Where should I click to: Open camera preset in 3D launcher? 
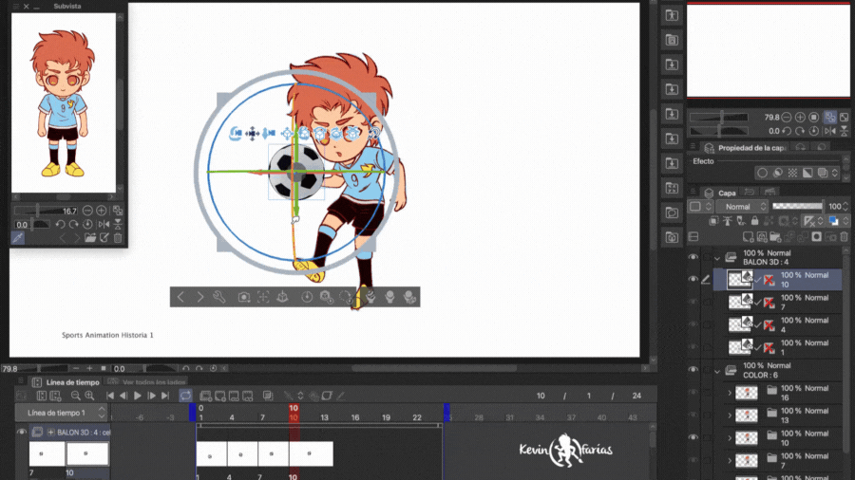click(x=244, y=297)
